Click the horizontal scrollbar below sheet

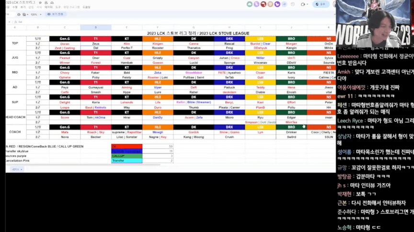pos(83,164)
